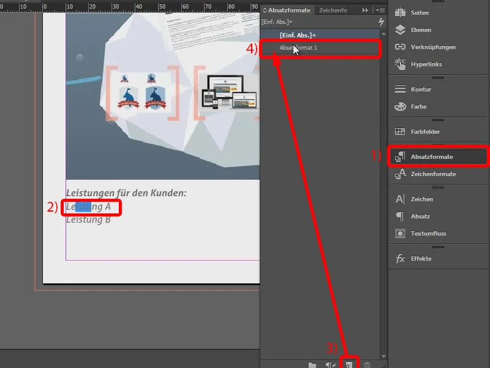Cycle panel size arrows beside Absatzformate title
This screenshot has height=368, width=490.
[x=265, y=10]
